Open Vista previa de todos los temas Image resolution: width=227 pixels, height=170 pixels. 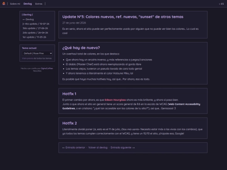click(x=37, y=58)
